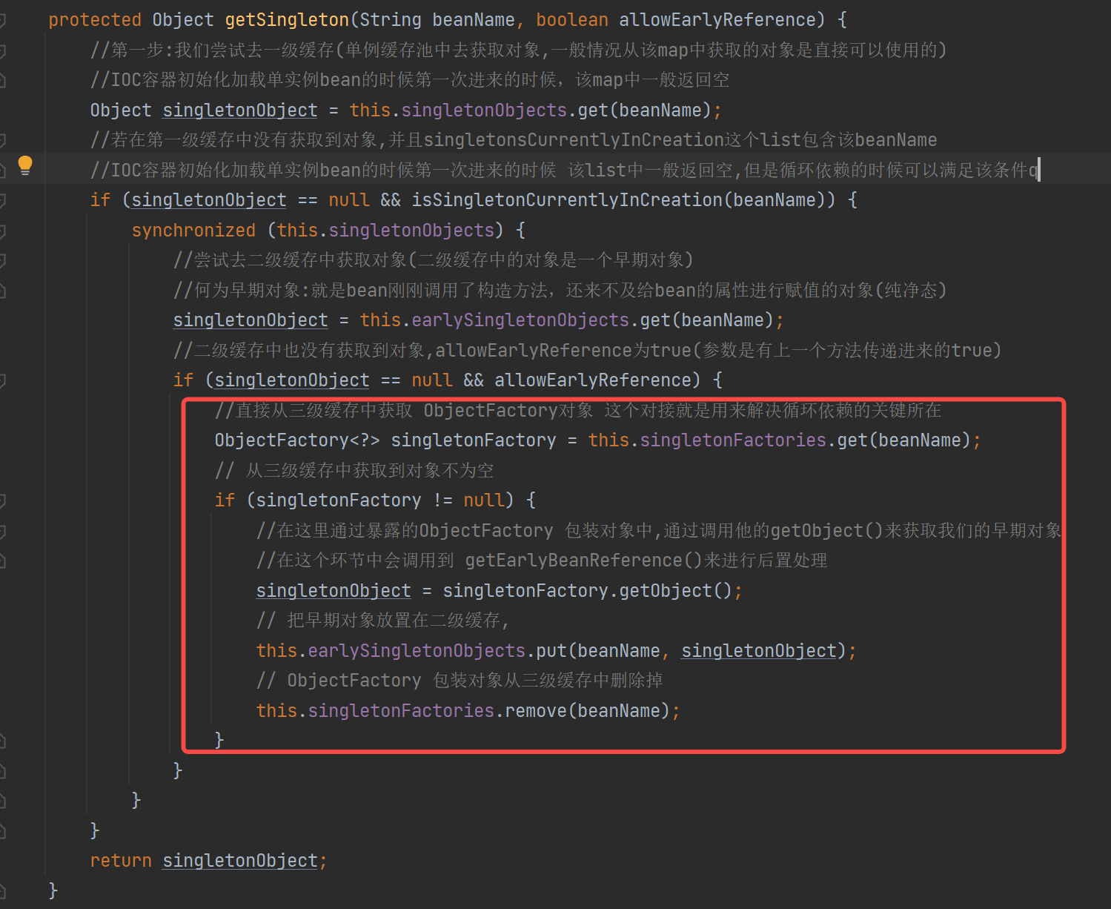Image resolution: width=1111 pixels, height=909 pixels.
Task: Click allowEarlyReference in the method signature
Action: 717,20
